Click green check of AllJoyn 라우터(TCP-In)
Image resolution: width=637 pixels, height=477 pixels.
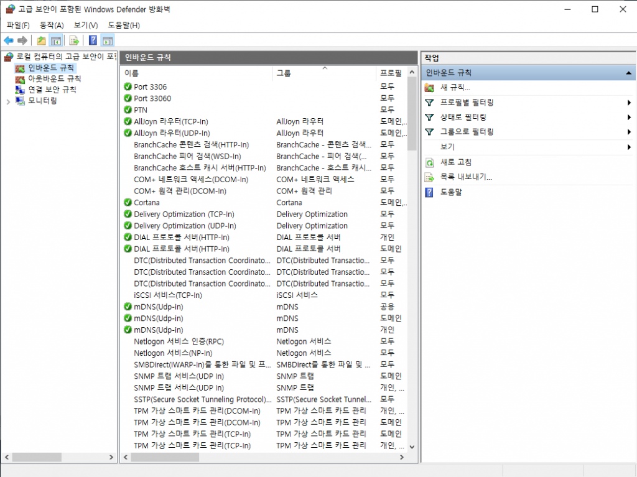(x=128, y=121)
